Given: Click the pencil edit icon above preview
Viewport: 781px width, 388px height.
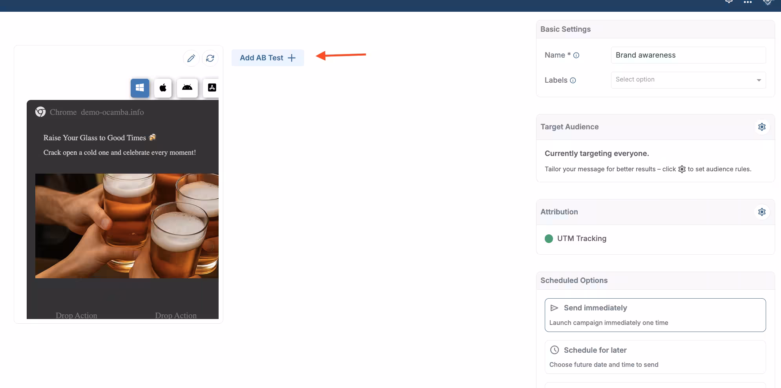Looking at the screenshot, I should coord(191,58).
